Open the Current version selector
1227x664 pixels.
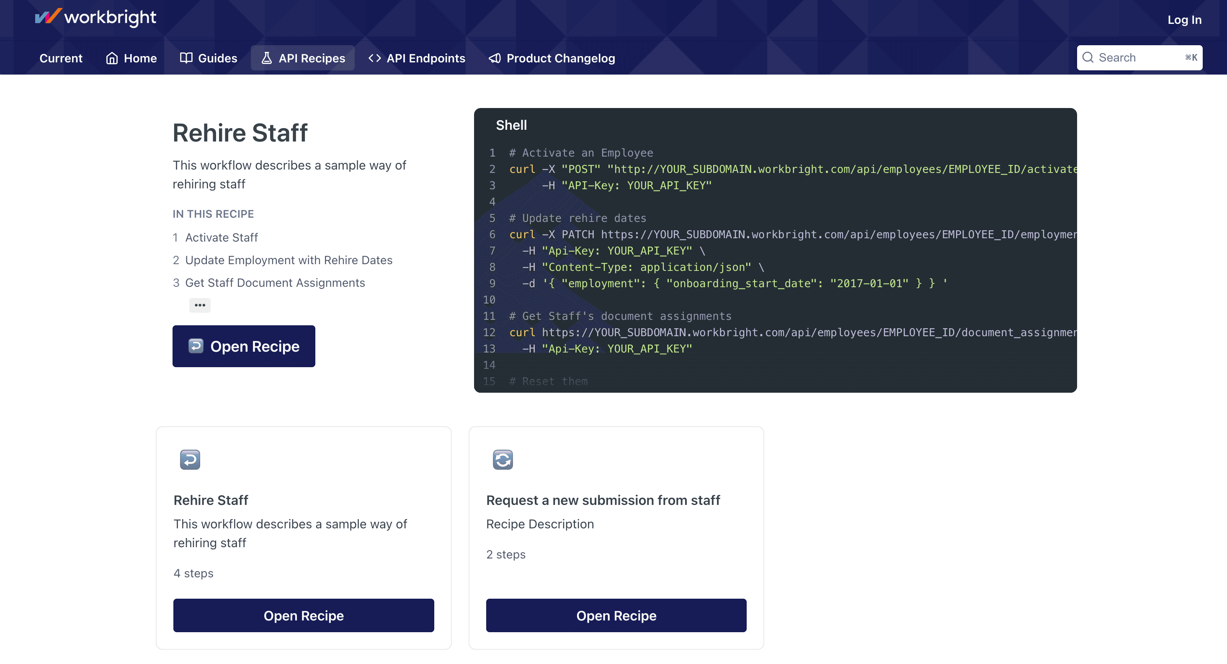pyautogui.click(x=61, y=58)
